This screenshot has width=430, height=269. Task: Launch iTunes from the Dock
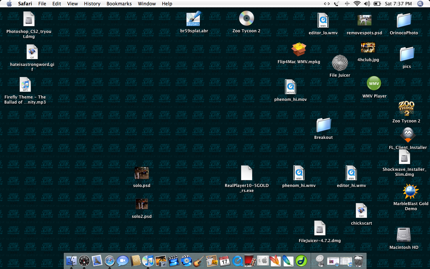[148, 261]
